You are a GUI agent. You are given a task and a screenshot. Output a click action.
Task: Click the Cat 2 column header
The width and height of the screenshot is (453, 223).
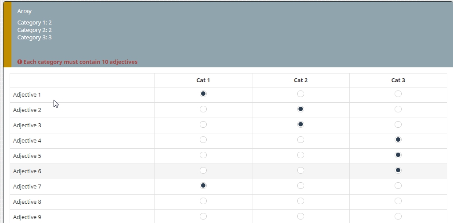[x=301, y=80]
